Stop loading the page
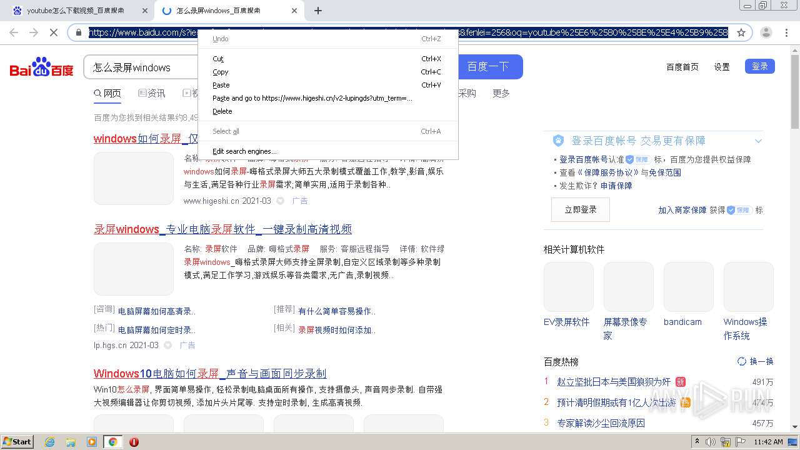This screenshot has width=800, height=450. point(54,32)
